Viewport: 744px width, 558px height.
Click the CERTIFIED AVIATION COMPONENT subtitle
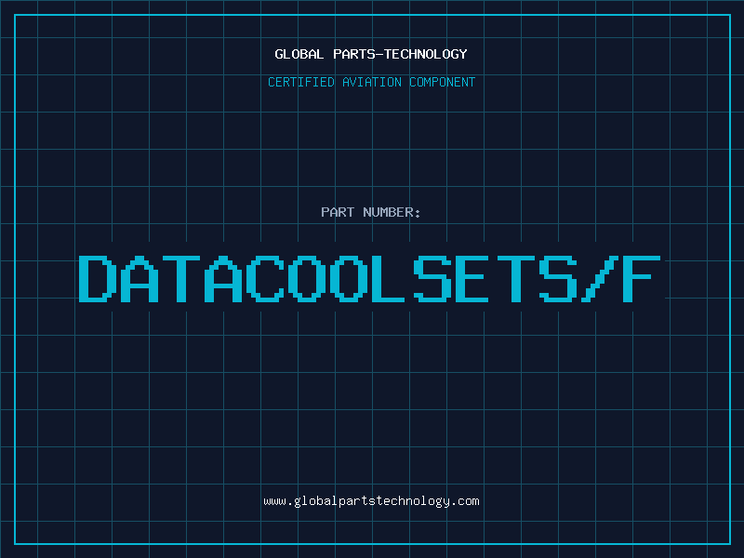pos(371,82)
